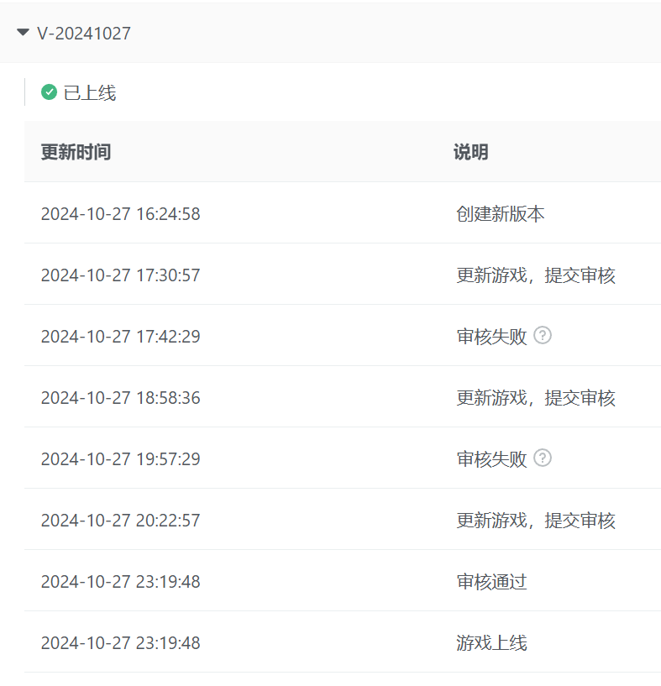Click the 更新时间 column header
This screenshot has height=686, width=661.
(76, 152)
